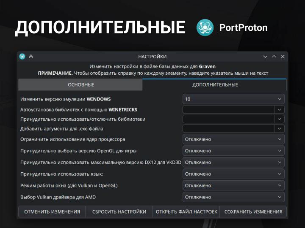Viewport: 305px width, 228px height.
Task: Close the НАСТРОЙКИ window
Action: click(x=283, y=57)
